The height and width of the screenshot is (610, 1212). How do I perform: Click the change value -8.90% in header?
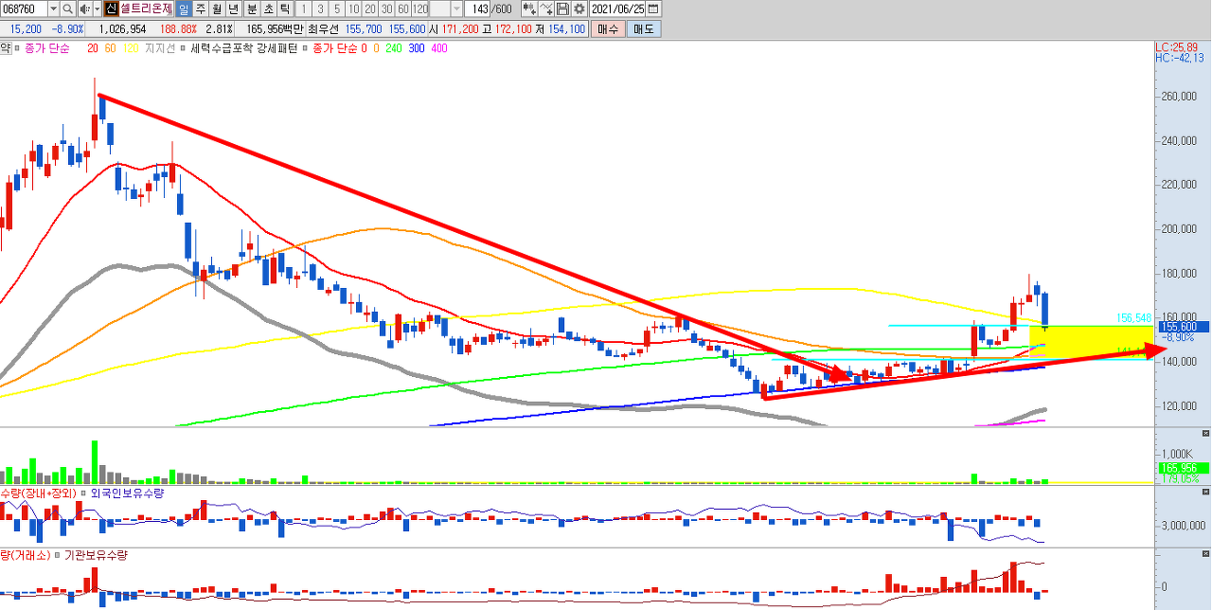coord(65,29)
